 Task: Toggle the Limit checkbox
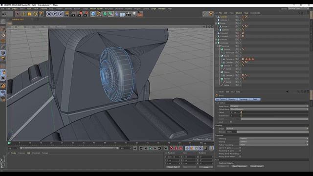[231, 122]
